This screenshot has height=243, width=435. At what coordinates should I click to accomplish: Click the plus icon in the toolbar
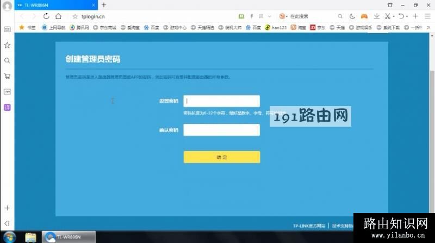(415, 16)
